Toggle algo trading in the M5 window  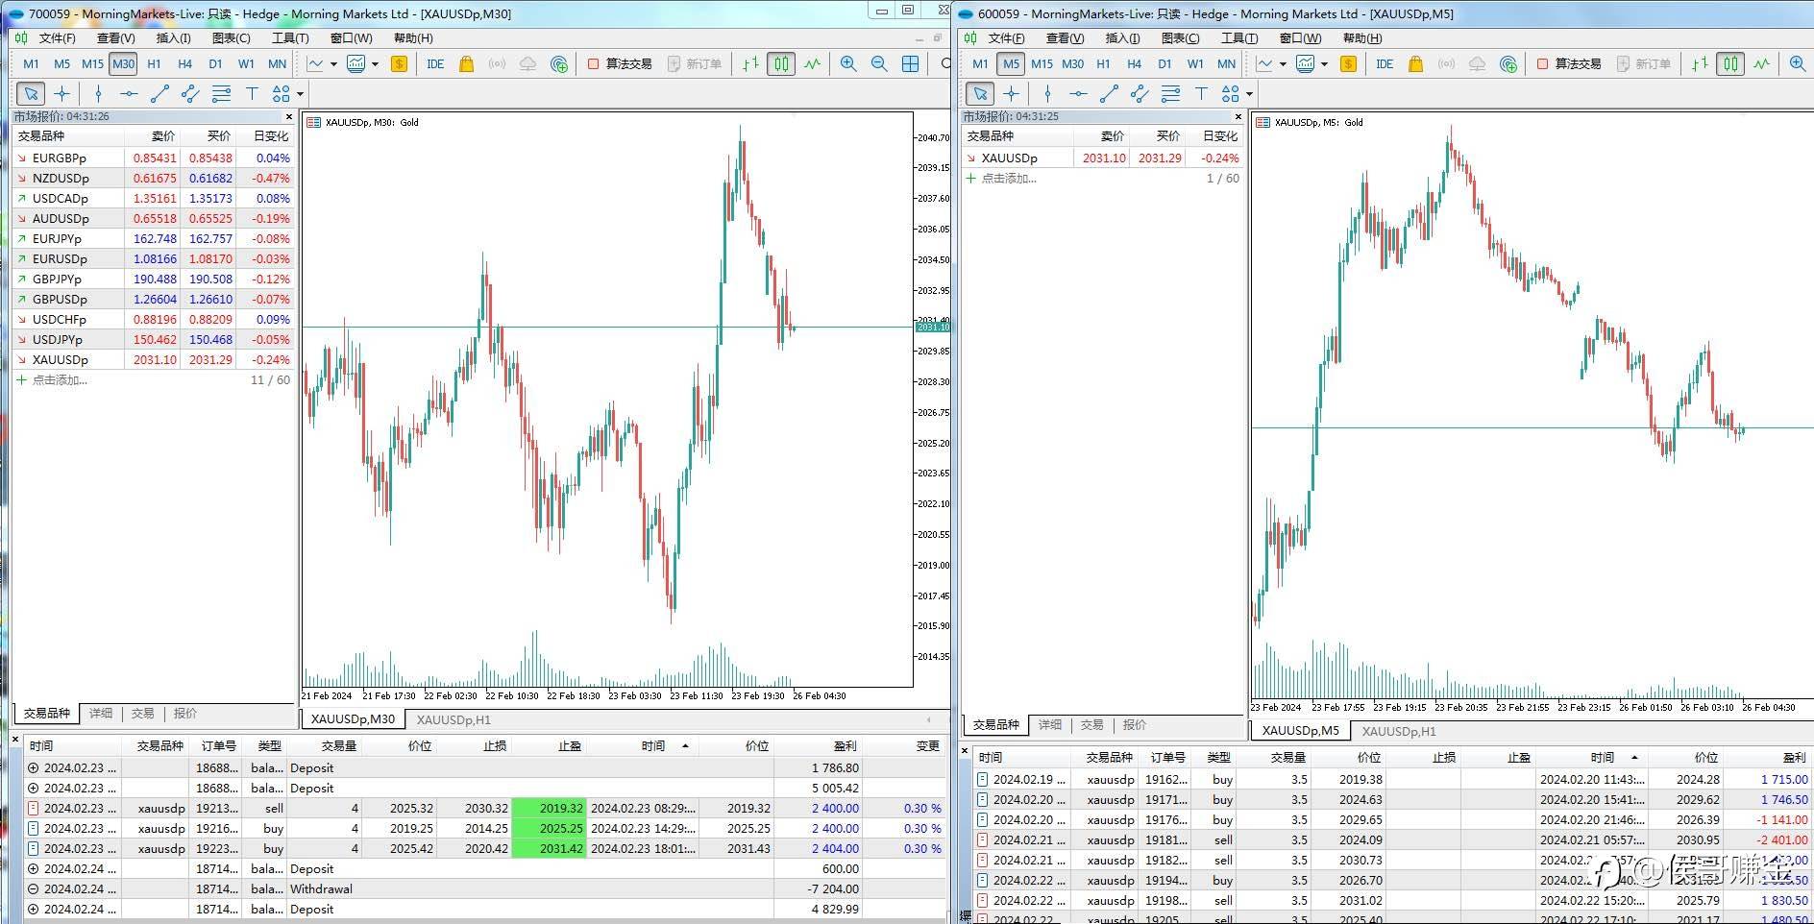click(x=1569, y=63)
